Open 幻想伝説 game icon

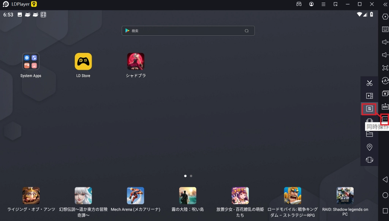[83, 196]
